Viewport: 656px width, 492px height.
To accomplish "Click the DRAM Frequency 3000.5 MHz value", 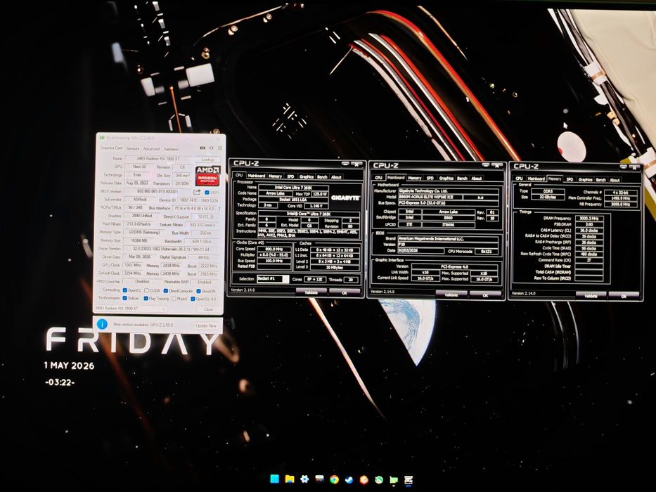I will 589,218.
